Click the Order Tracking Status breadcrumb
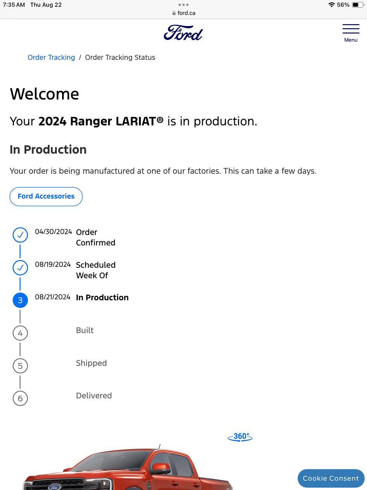Viewport: 367px width, 490px height. point(120,57)
